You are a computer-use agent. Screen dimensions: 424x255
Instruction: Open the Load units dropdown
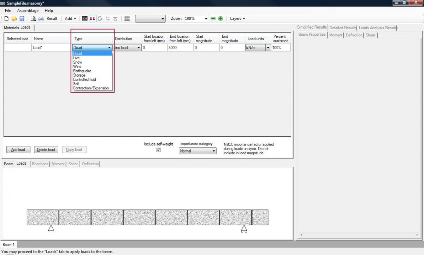268,47
